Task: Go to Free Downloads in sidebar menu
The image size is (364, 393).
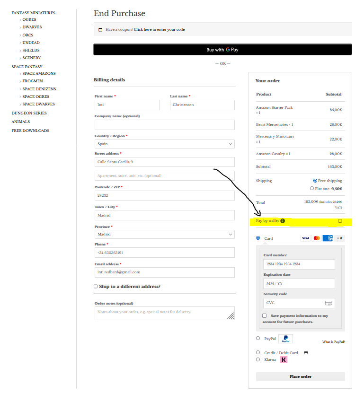Action: (30, 131)
